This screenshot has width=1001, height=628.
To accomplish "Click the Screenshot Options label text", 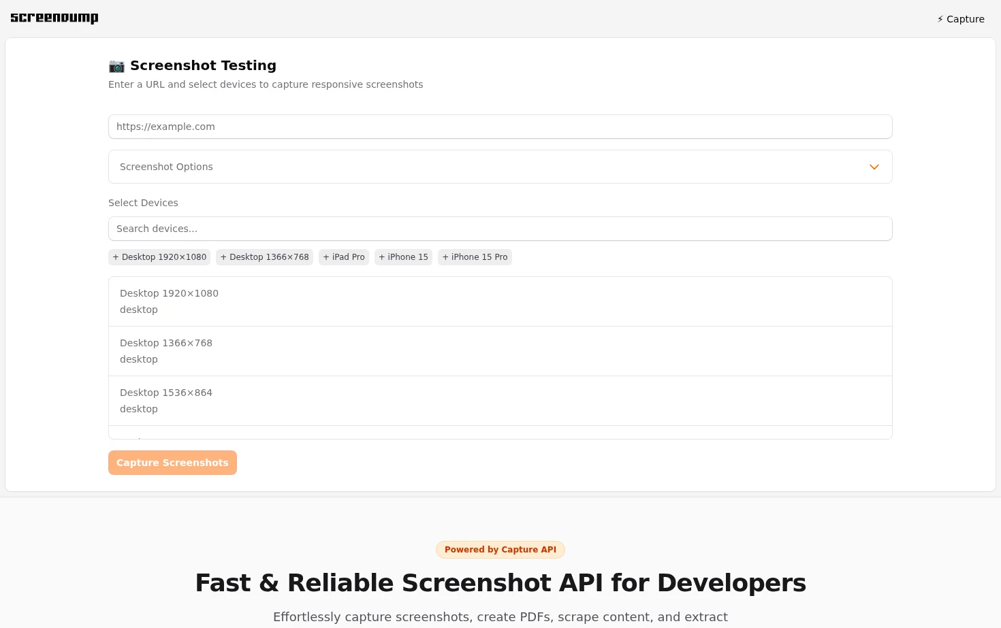I will pyautogui.click(x=166, y=167).
